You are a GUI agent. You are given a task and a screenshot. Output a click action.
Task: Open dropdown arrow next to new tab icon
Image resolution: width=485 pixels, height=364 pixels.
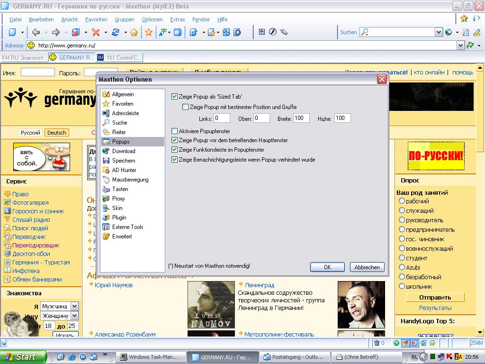[22, 32]
